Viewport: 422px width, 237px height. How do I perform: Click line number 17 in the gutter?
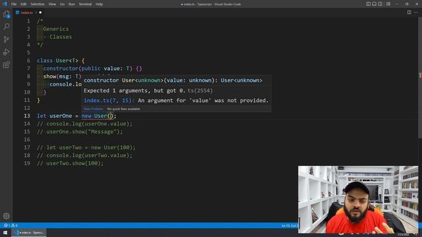(x=27, y=147)
